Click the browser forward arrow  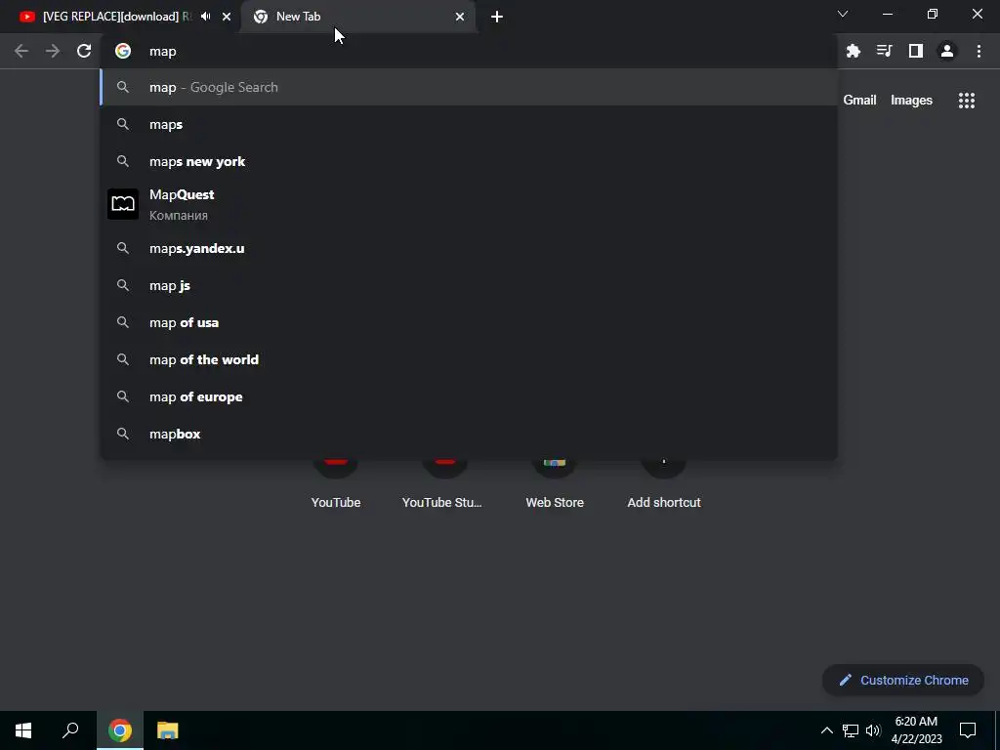pyautogui.click(x=53, y=51)
